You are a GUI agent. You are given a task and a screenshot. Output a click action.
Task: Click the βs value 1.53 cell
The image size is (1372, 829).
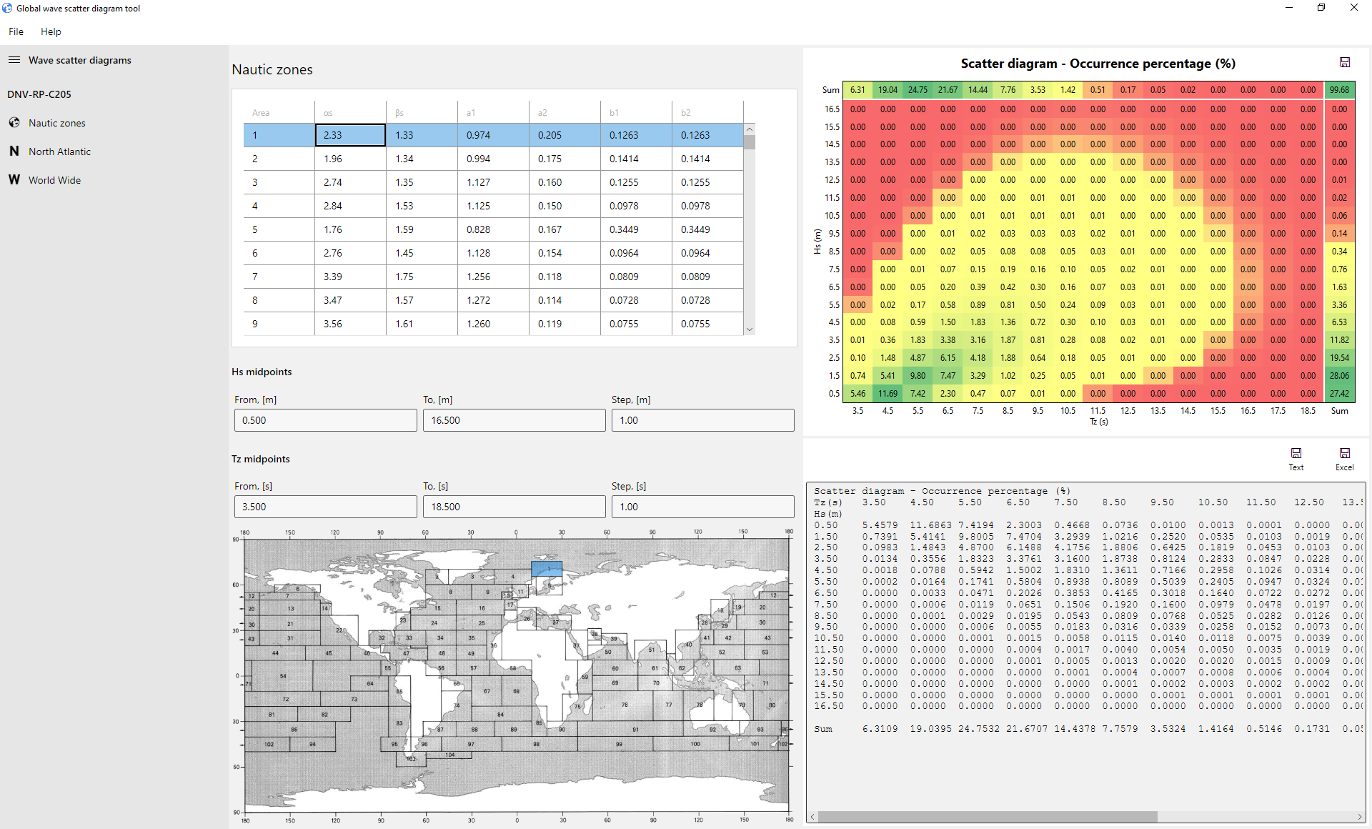coord(422,206)
